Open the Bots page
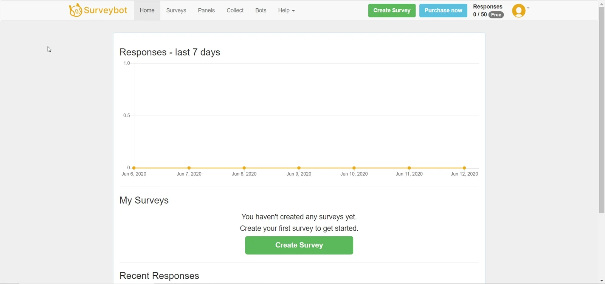Image resolution: width=605 pixels, height=284 pixels. 261,11
